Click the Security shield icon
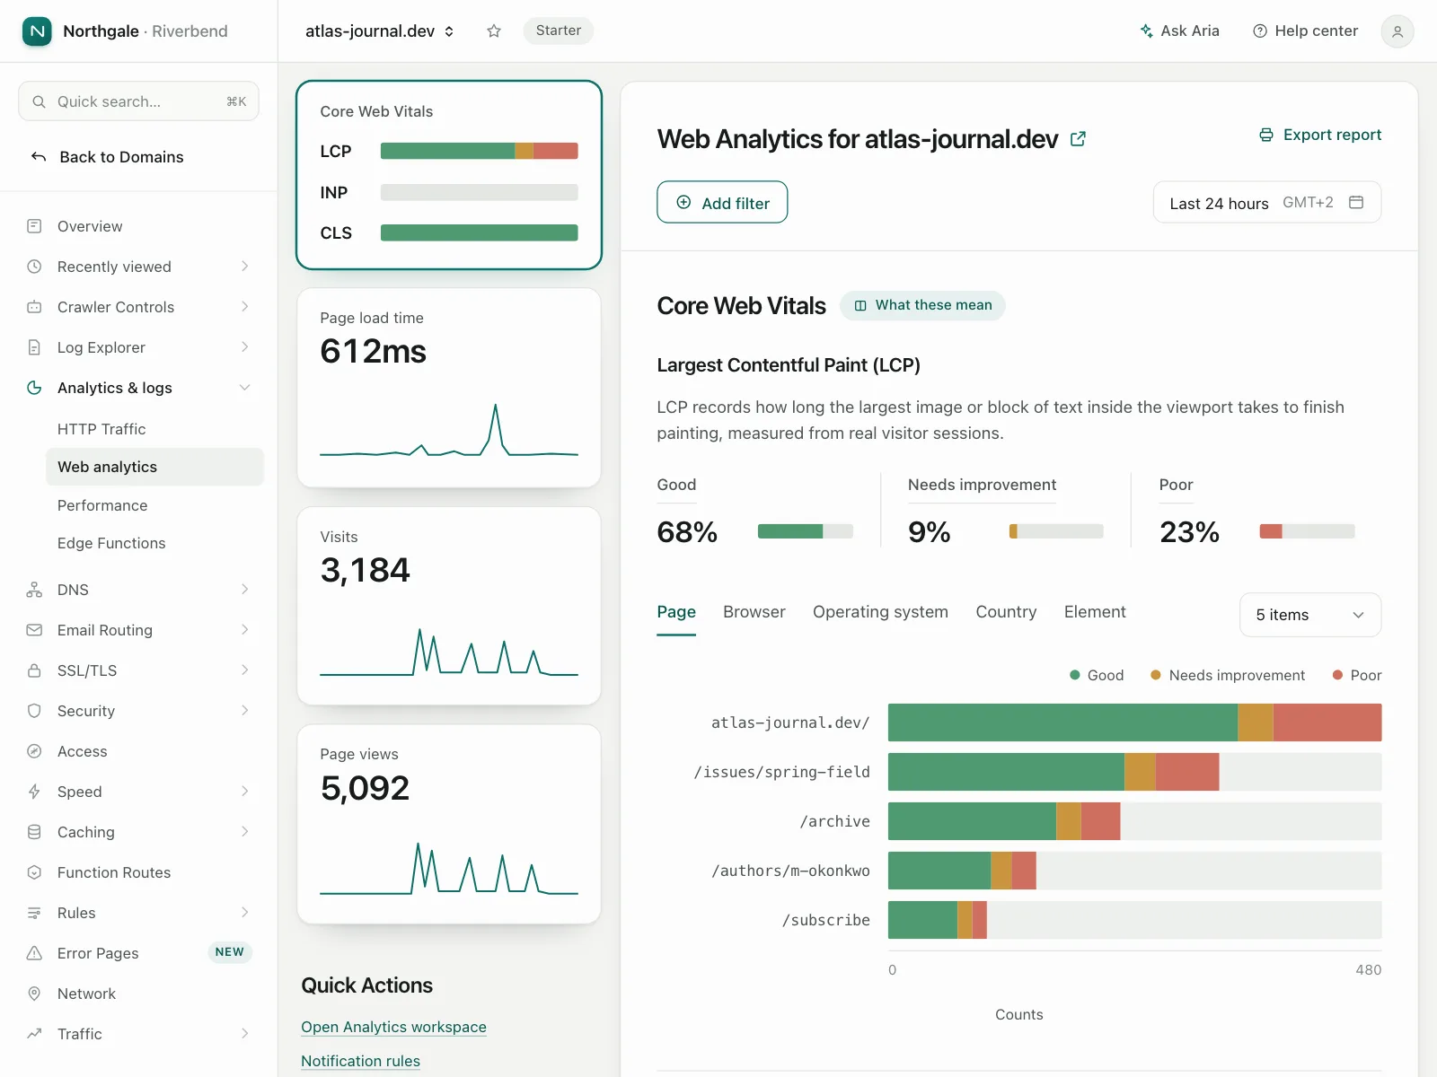This screenshot has height=1077, width=1437. point(34,711)
